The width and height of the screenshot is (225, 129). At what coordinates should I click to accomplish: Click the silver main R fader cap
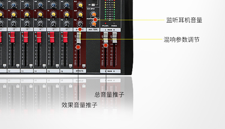[115, 38]
